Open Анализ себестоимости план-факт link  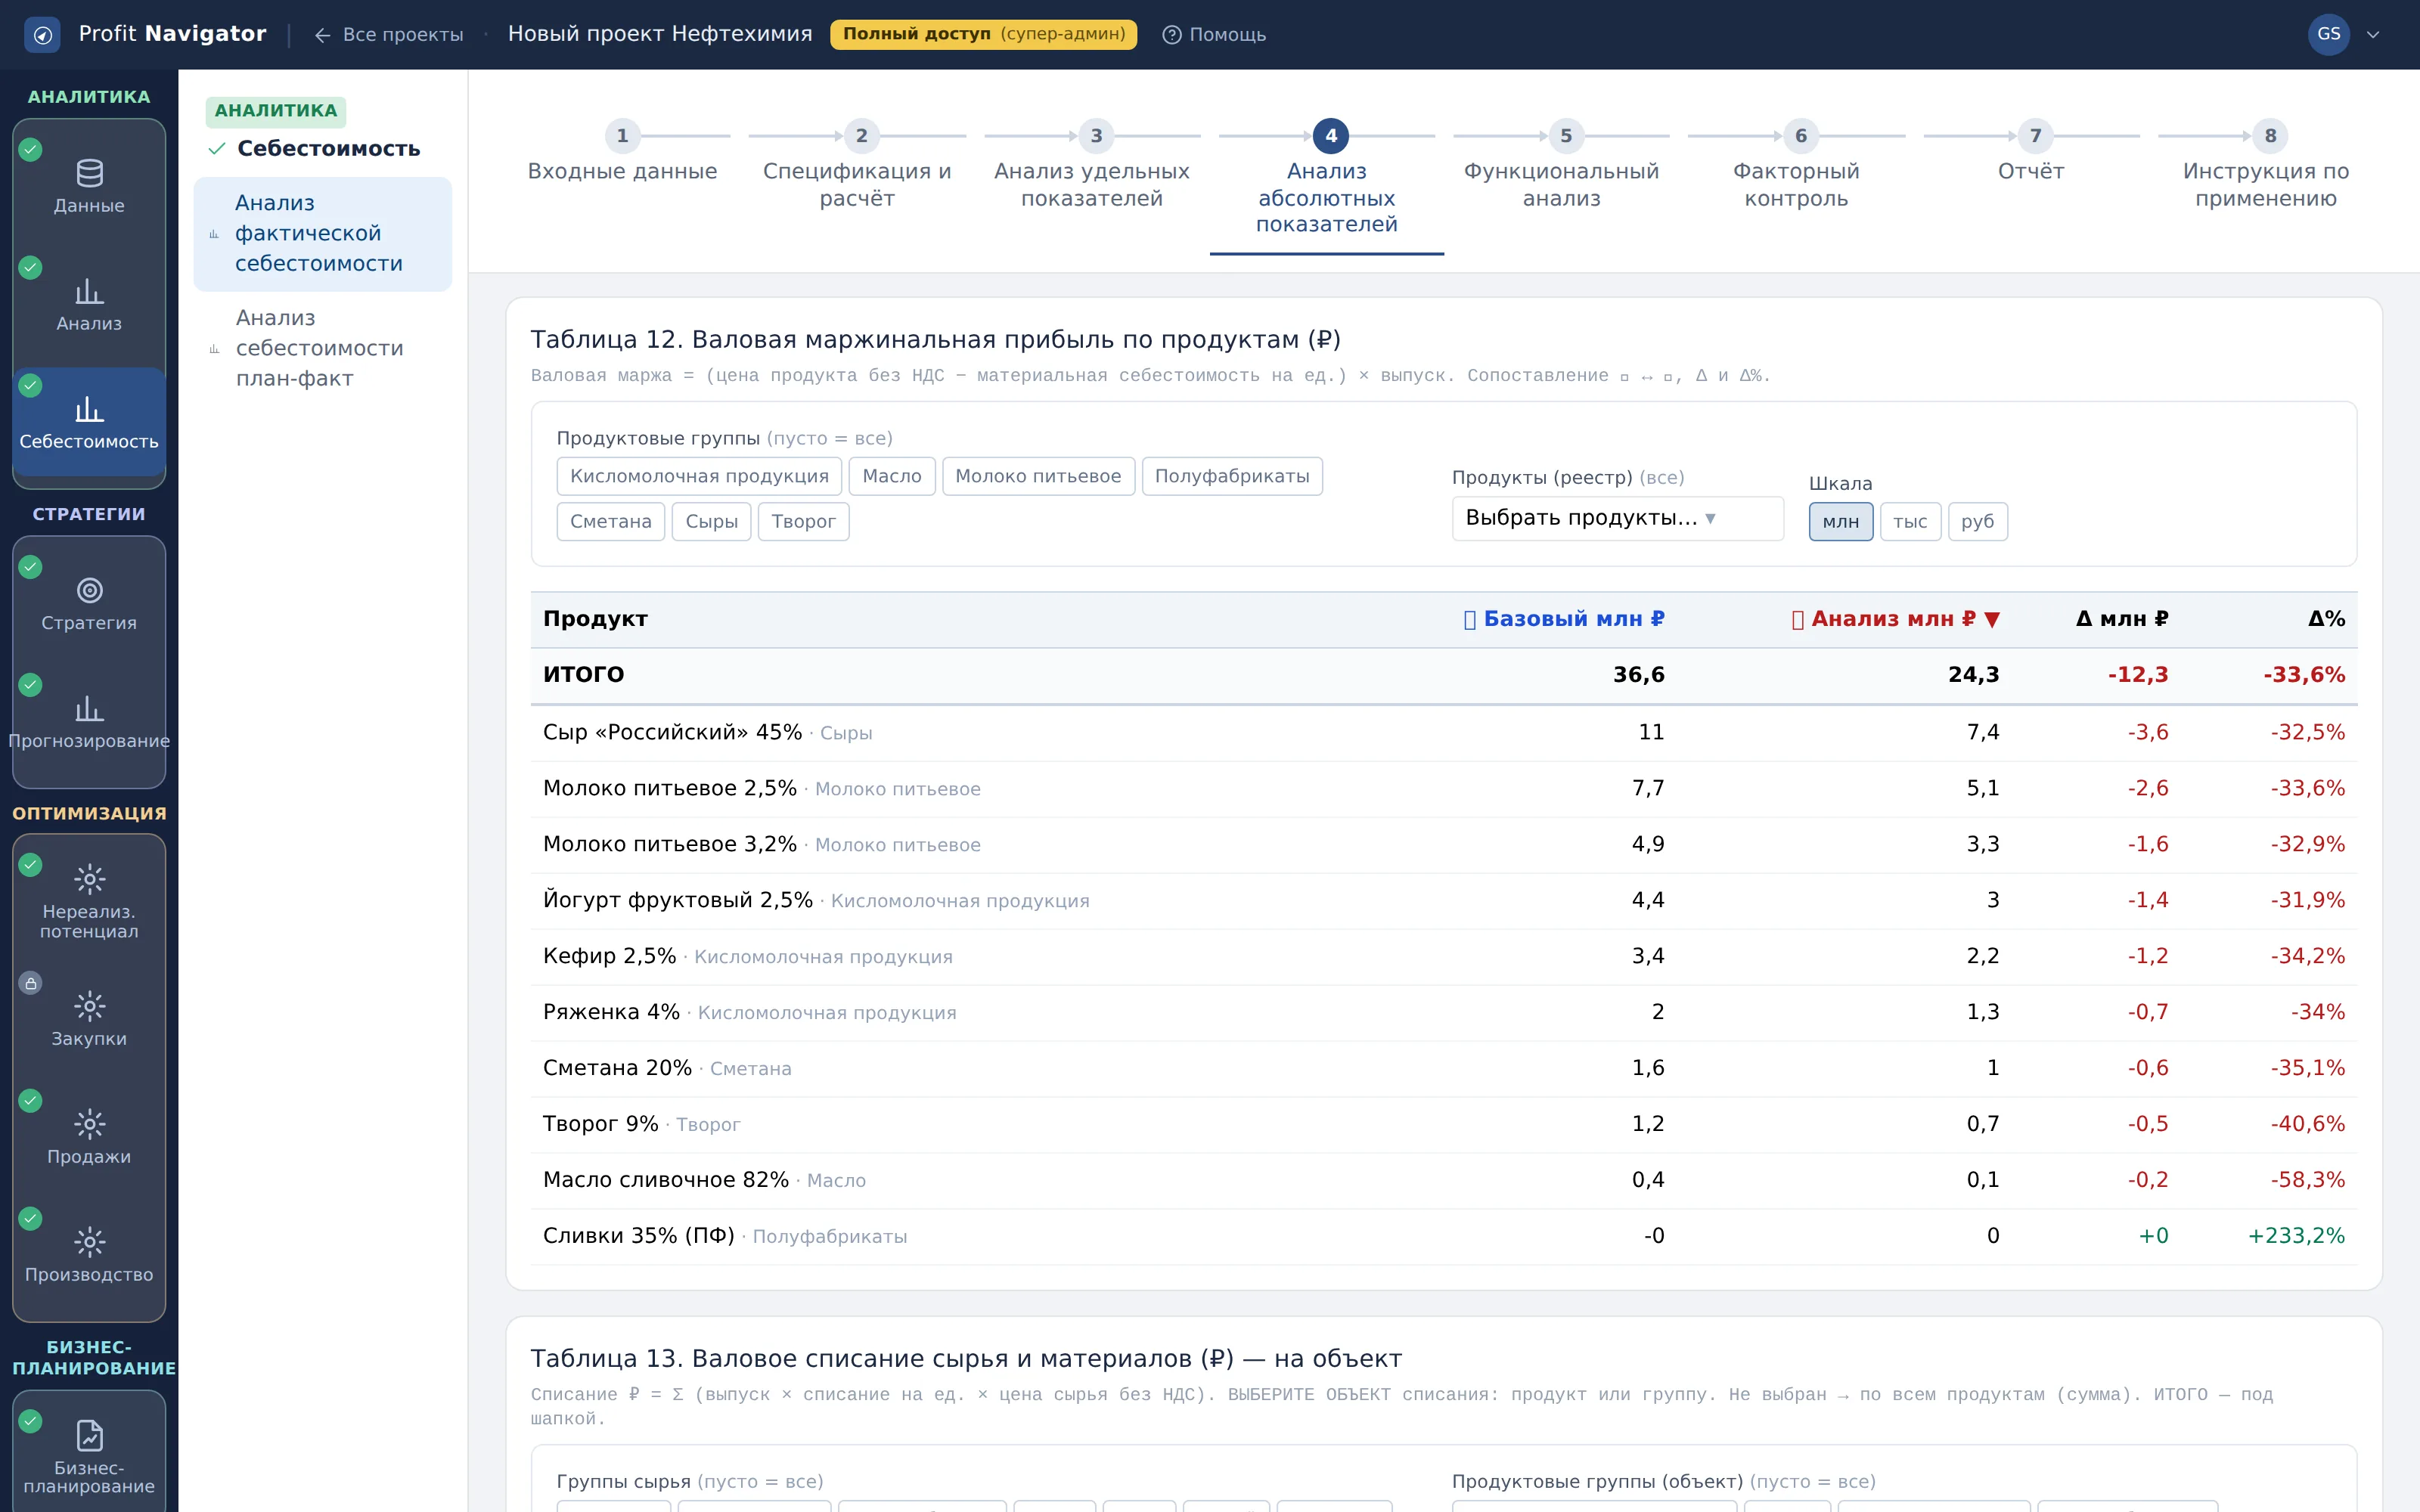click(x=322, y=348)
